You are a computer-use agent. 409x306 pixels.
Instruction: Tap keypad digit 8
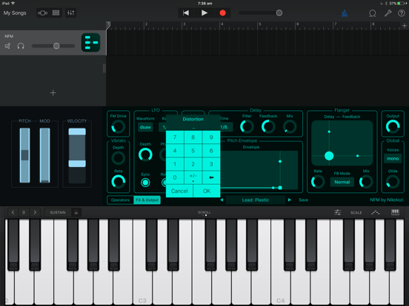193,137
